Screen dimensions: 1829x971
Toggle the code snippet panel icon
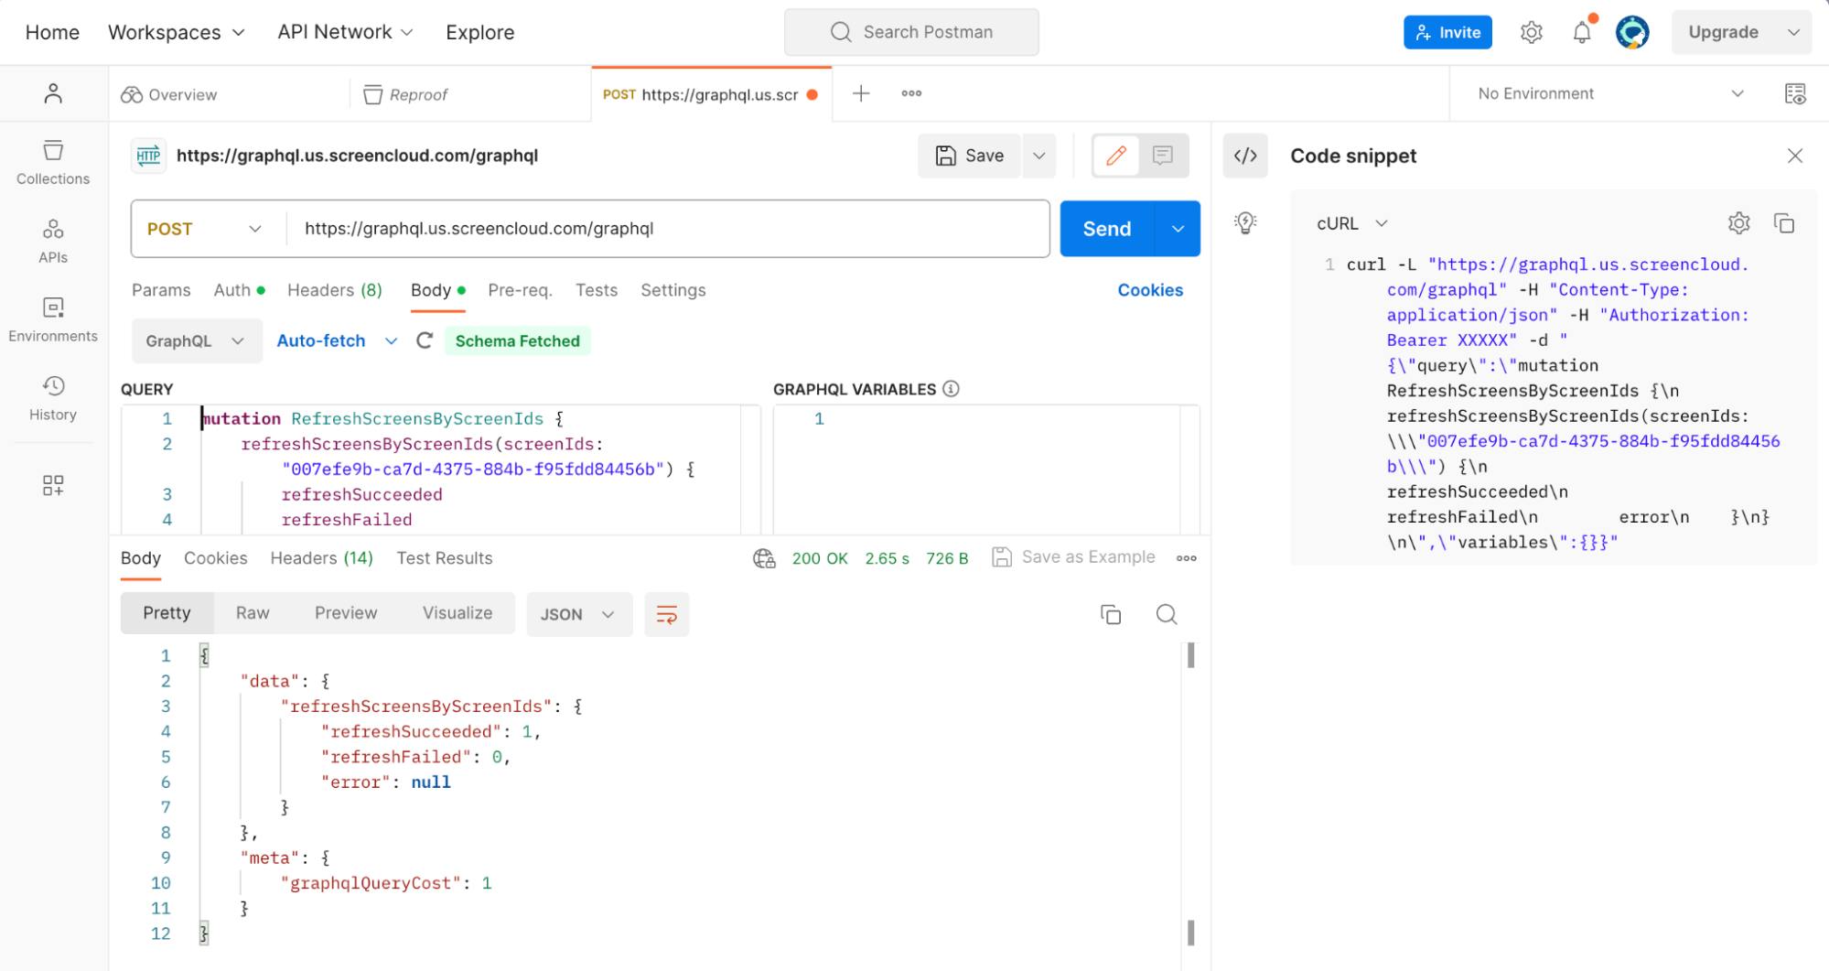(x=1245, y=156)
